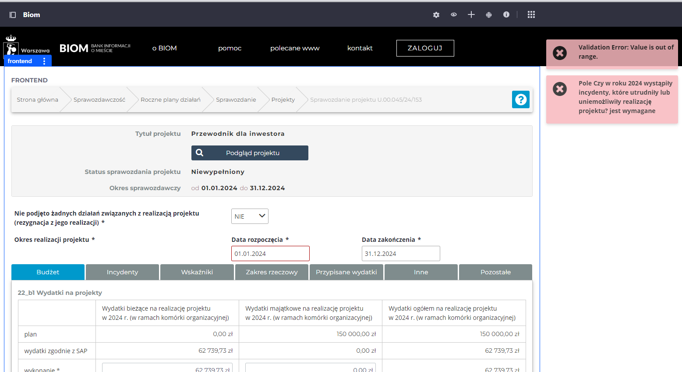Viewport: 682px width, 372px height.
Task: Dismiss the 'Value is out of range' error
Action: tap(559, 53)
